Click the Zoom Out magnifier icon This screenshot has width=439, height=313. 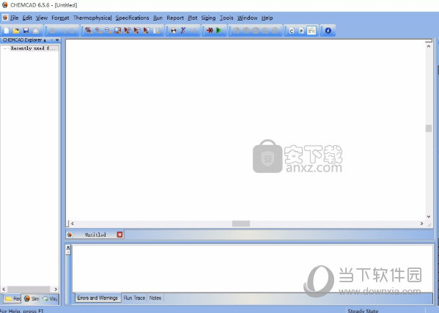(x=108, y=31)
